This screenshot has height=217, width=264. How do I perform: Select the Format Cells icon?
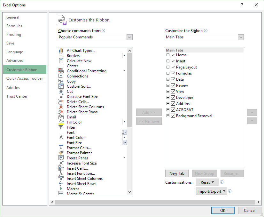pos(61,148)
